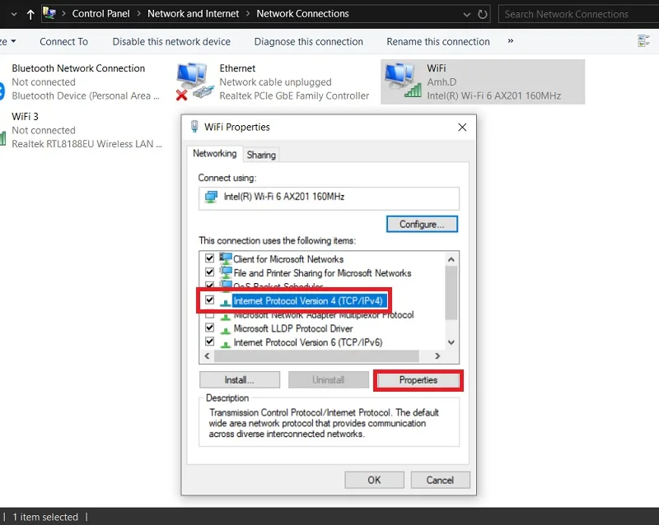Screen dimensions: 659x525
Task: Click the Client for Microsoft Networks icon
Action: (x=226, y=258)
